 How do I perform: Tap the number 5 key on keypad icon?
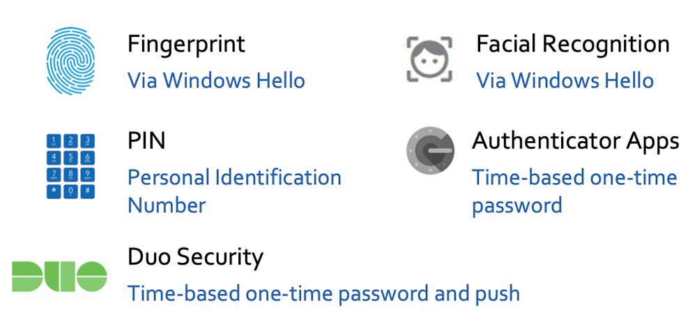[x=70, y=158]
